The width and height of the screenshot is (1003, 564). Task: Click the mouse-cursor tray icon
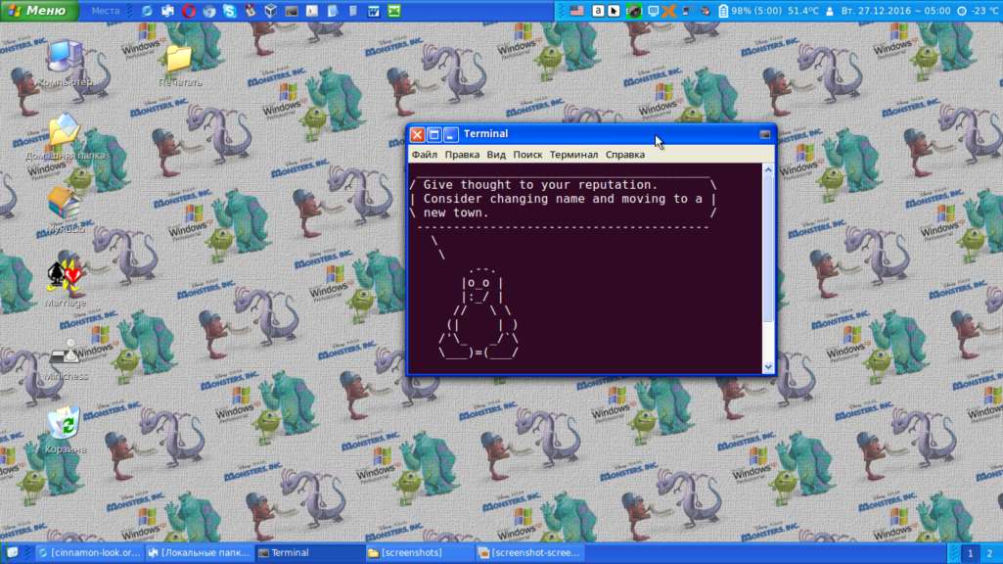614,11
